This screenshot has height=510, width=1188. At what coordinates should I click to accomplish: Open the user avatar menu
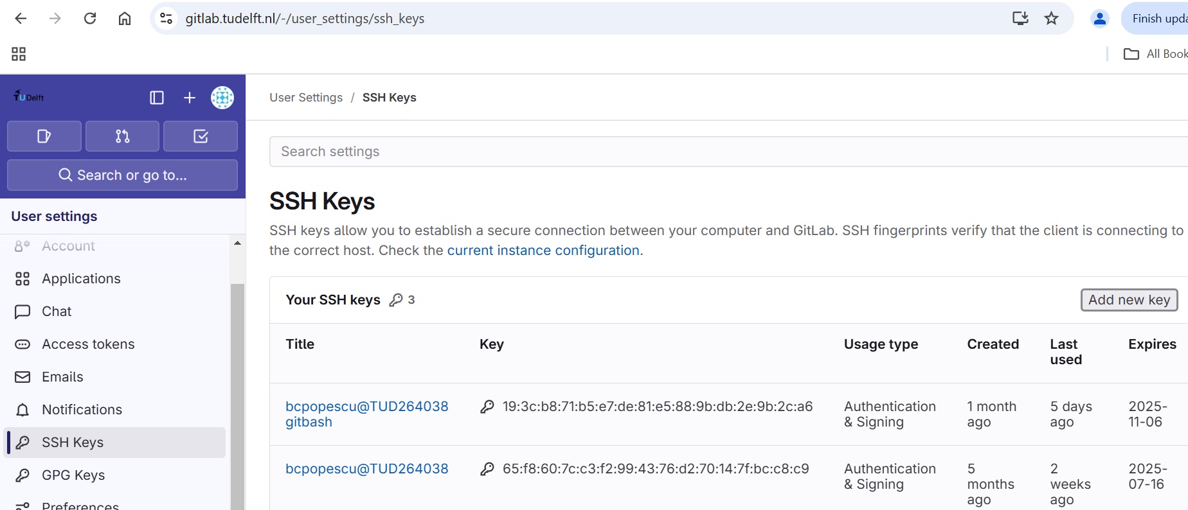[x=222, y=98]
